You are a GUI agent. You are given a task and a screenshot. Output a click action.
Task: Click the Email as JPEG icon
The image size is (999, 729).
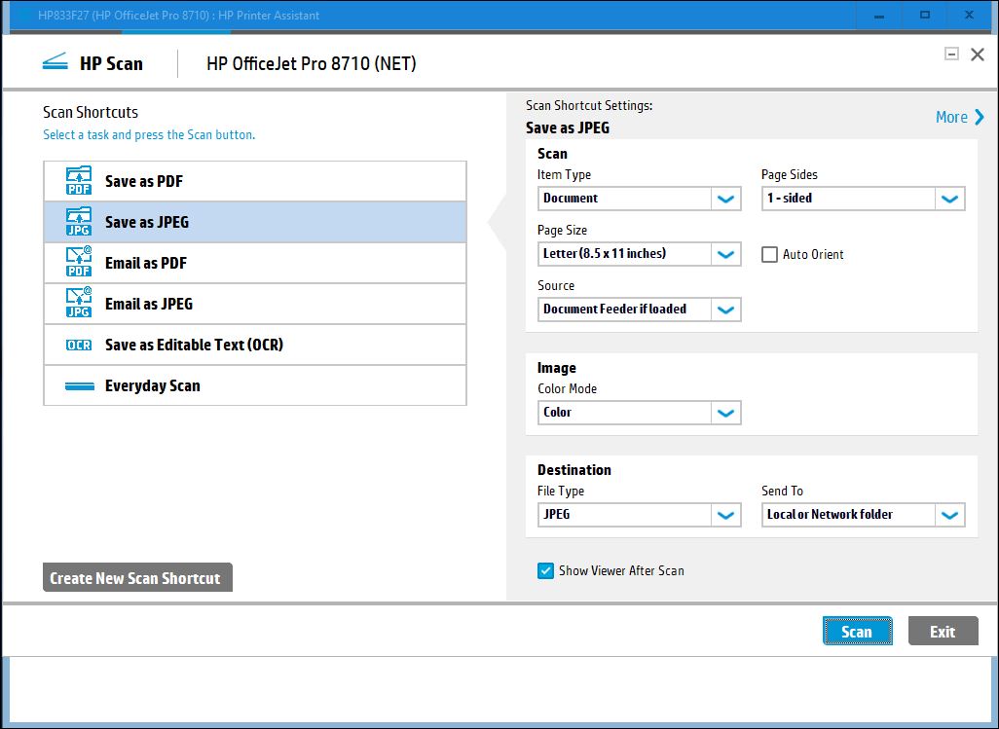pos(78,305)
